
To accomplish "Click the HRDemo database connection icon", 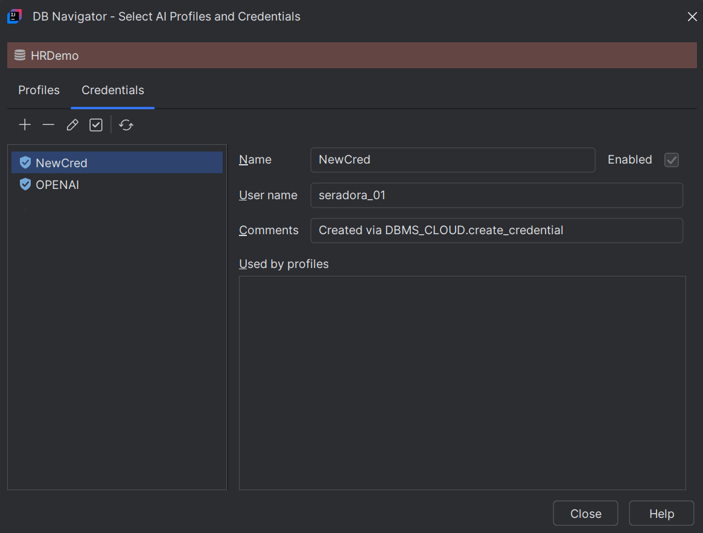I will pos(20,56).
